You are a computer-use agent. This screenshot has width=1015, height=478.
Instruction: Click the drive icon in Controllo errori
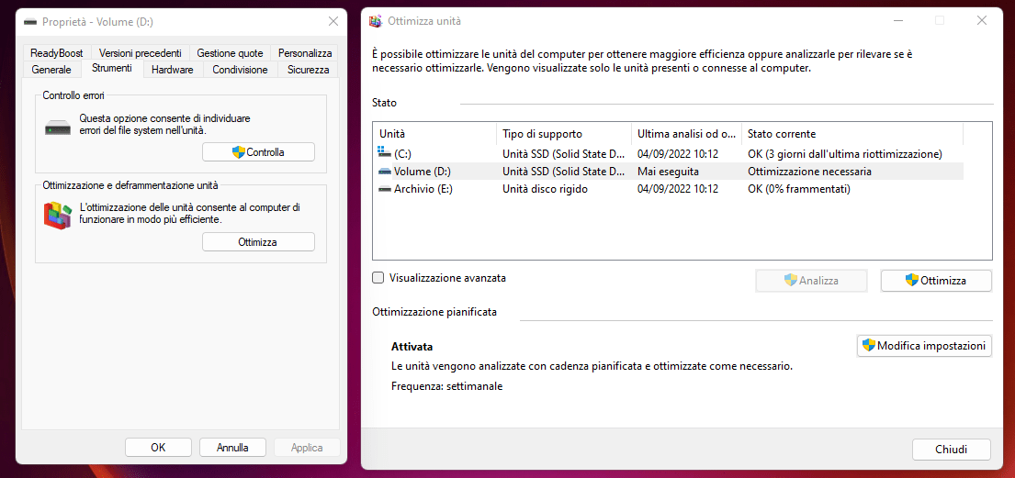tap(58, 127)
